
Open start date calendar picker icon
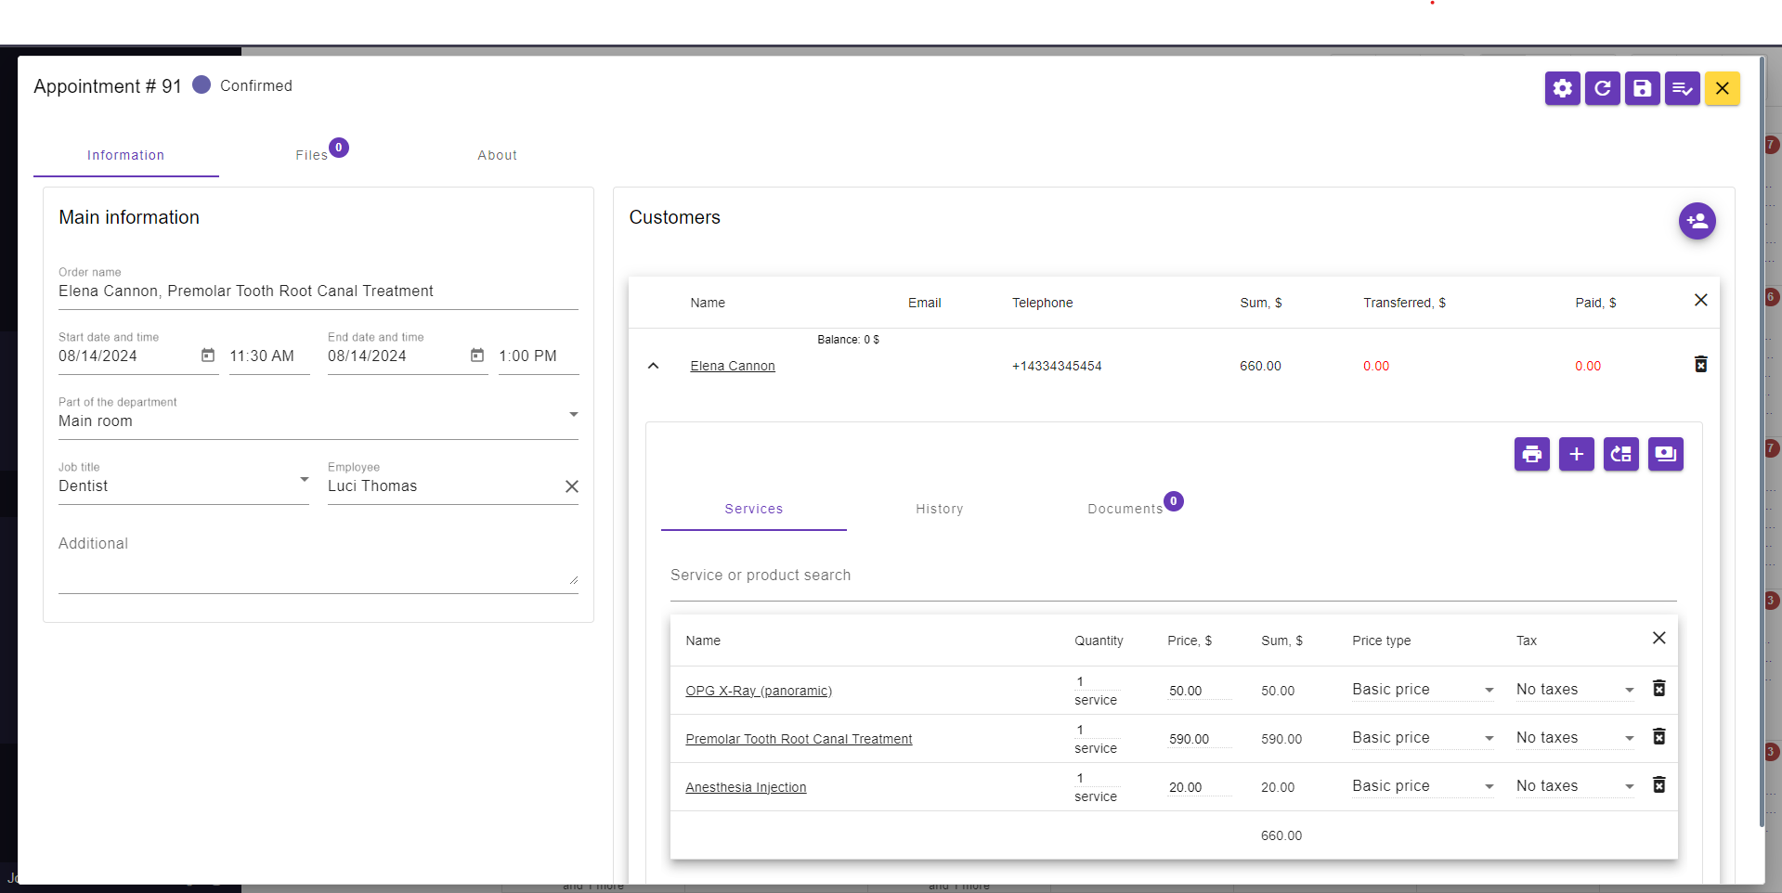208,356
